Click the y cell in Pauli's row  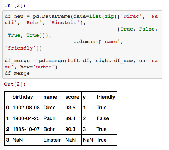click(88, 118)
